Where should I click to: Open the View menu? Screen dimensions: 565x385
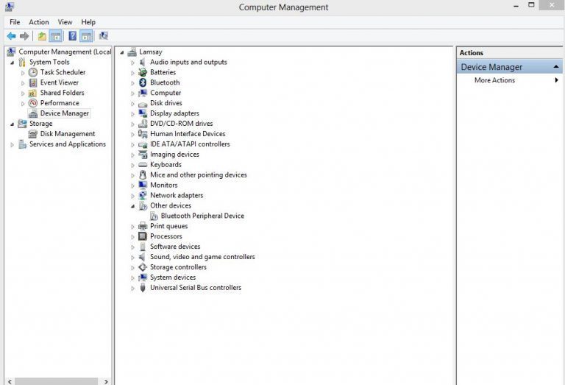65,22
